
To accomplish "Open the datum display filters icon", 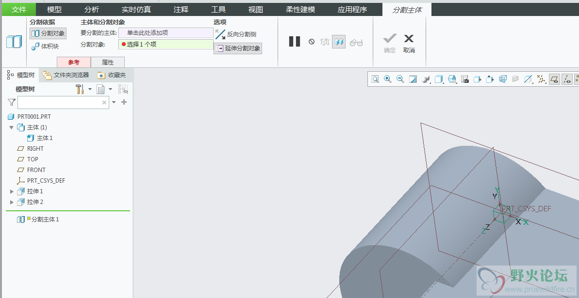I will point(541,79).
